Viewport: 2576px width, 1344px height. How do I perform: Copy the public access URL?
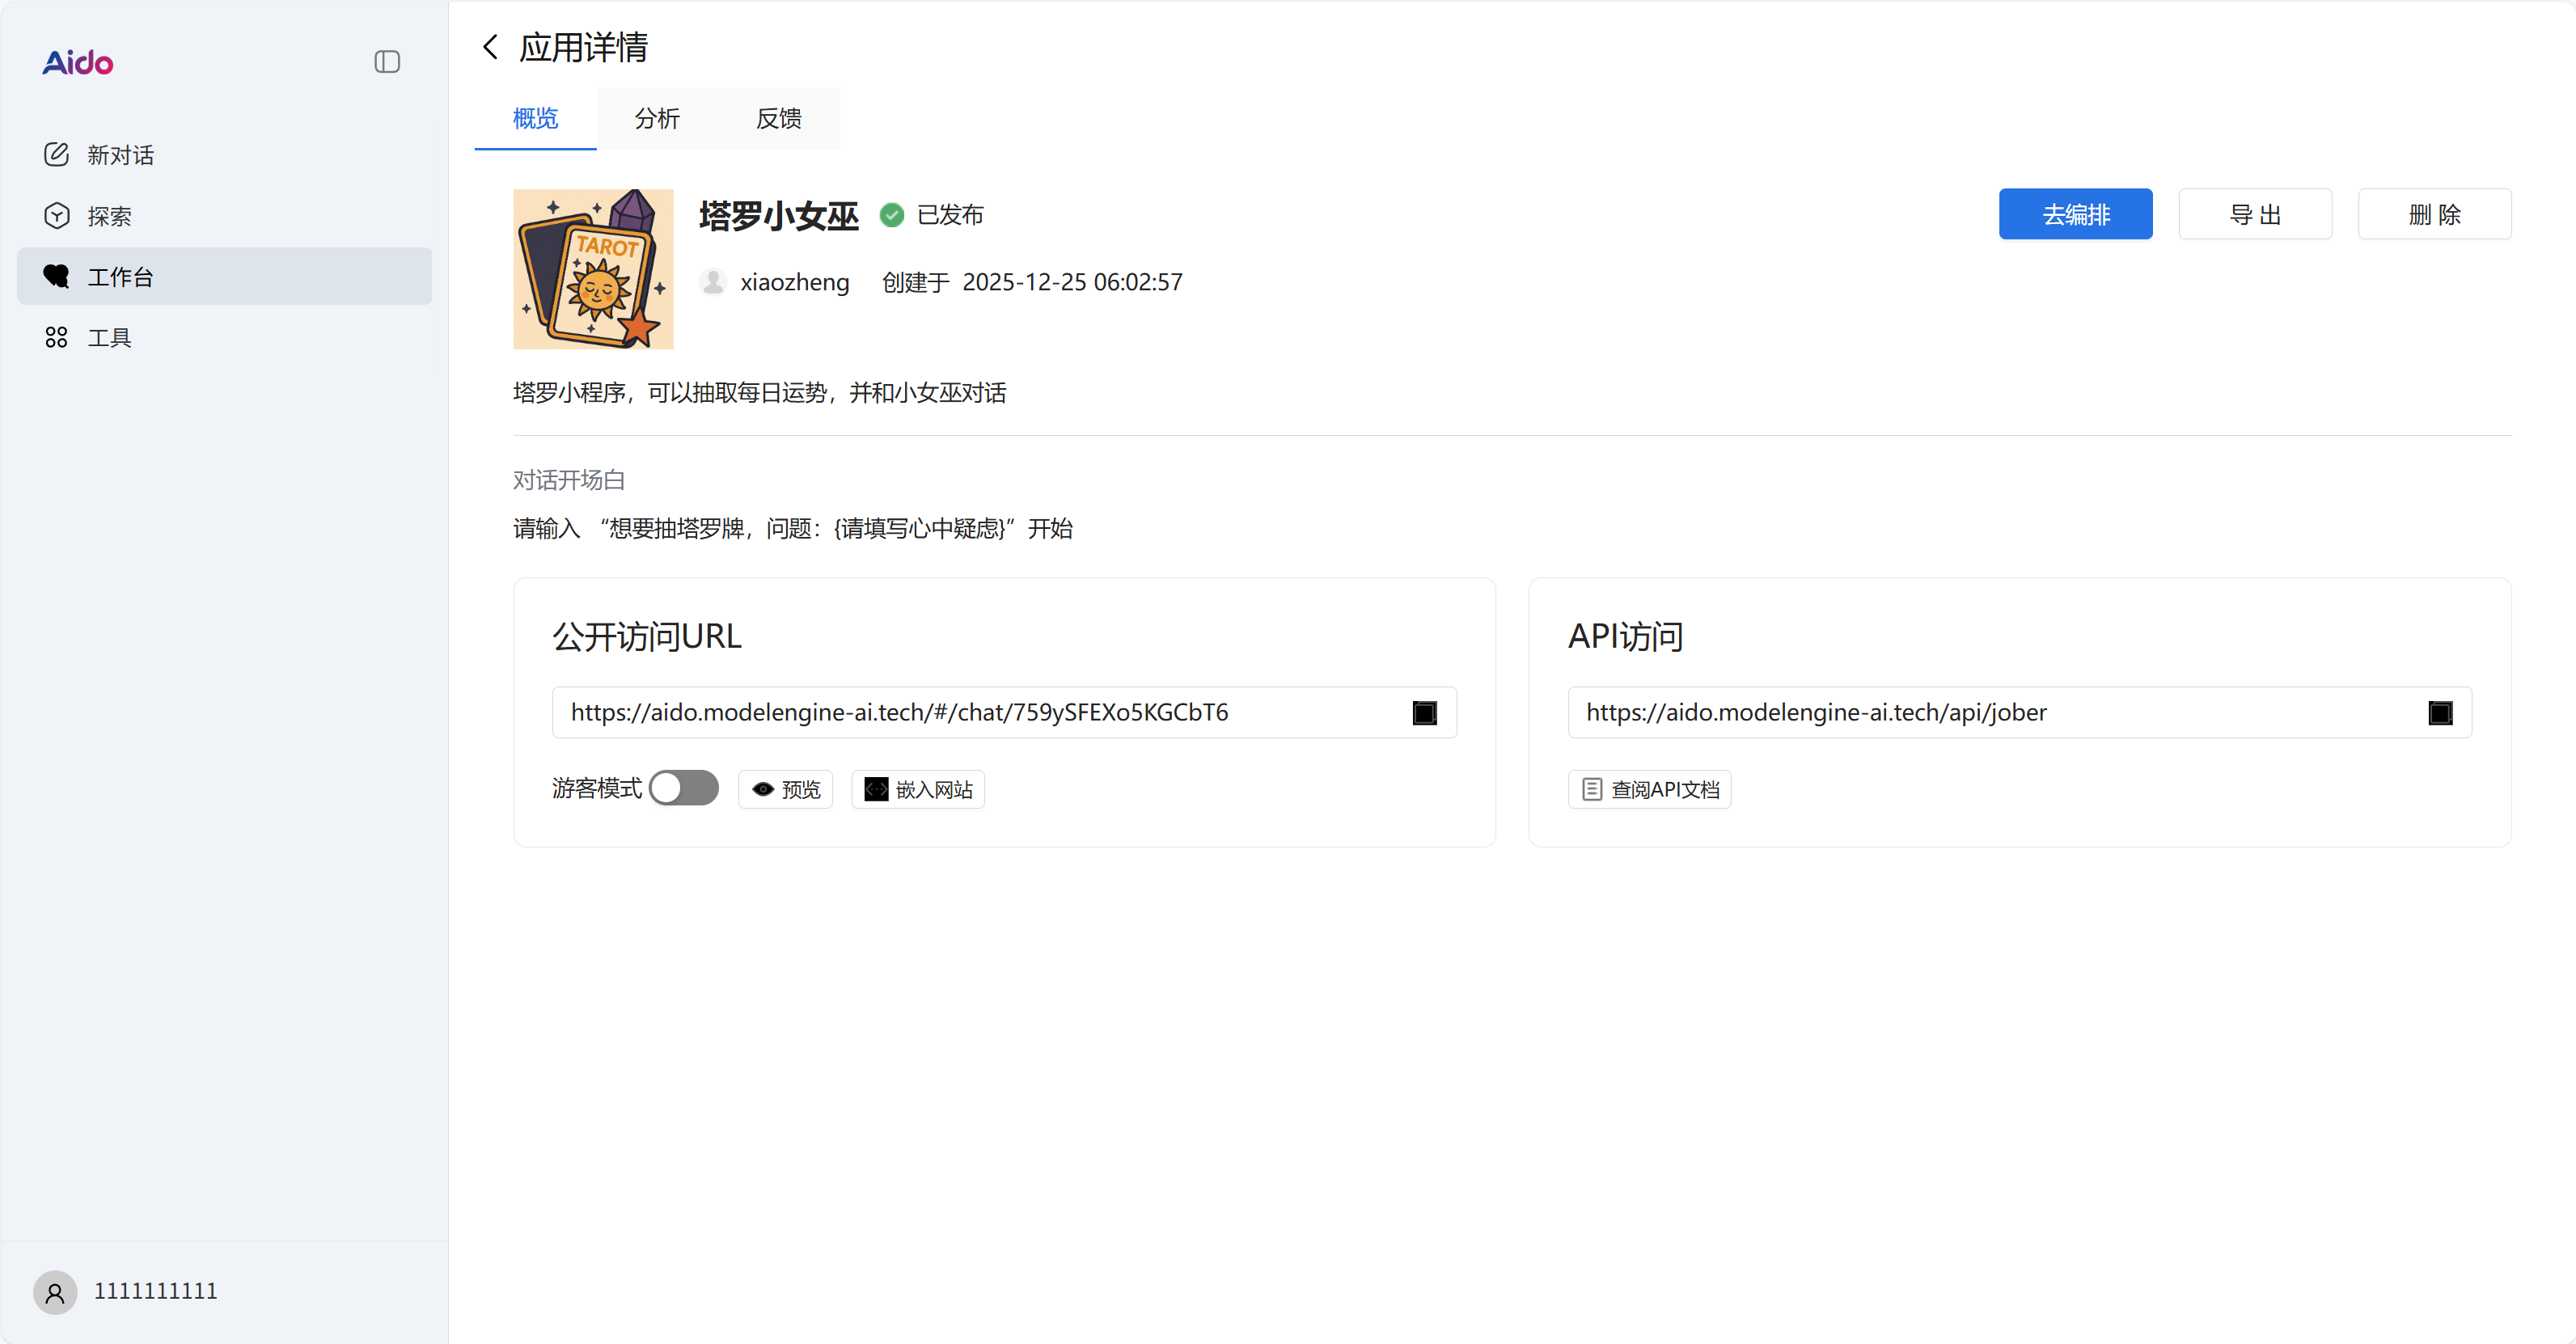pos(1424,712)
